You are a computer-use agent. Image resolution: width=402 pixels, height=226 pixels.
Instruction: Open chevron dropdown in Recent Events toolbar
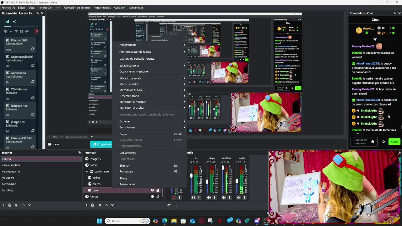tap(11, 31)
